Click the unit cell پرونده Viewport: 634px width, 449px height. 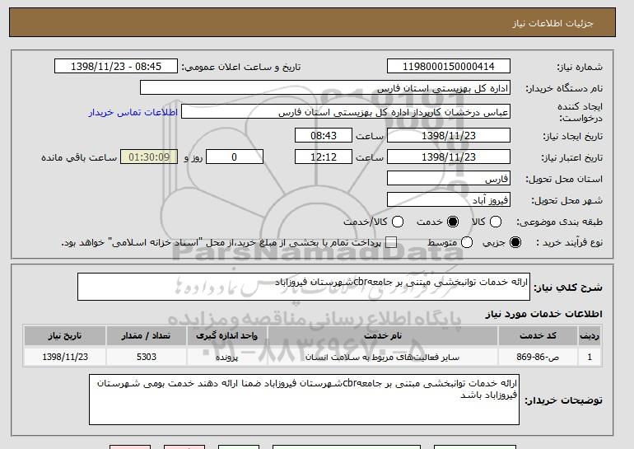[226, 357]
